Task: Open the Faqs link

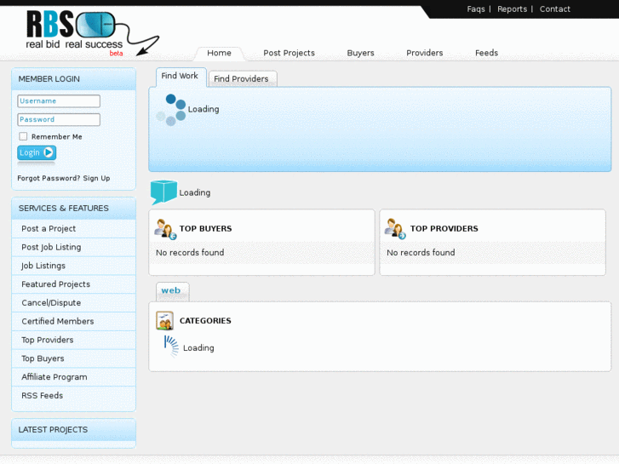Action: tap(476, 9)
